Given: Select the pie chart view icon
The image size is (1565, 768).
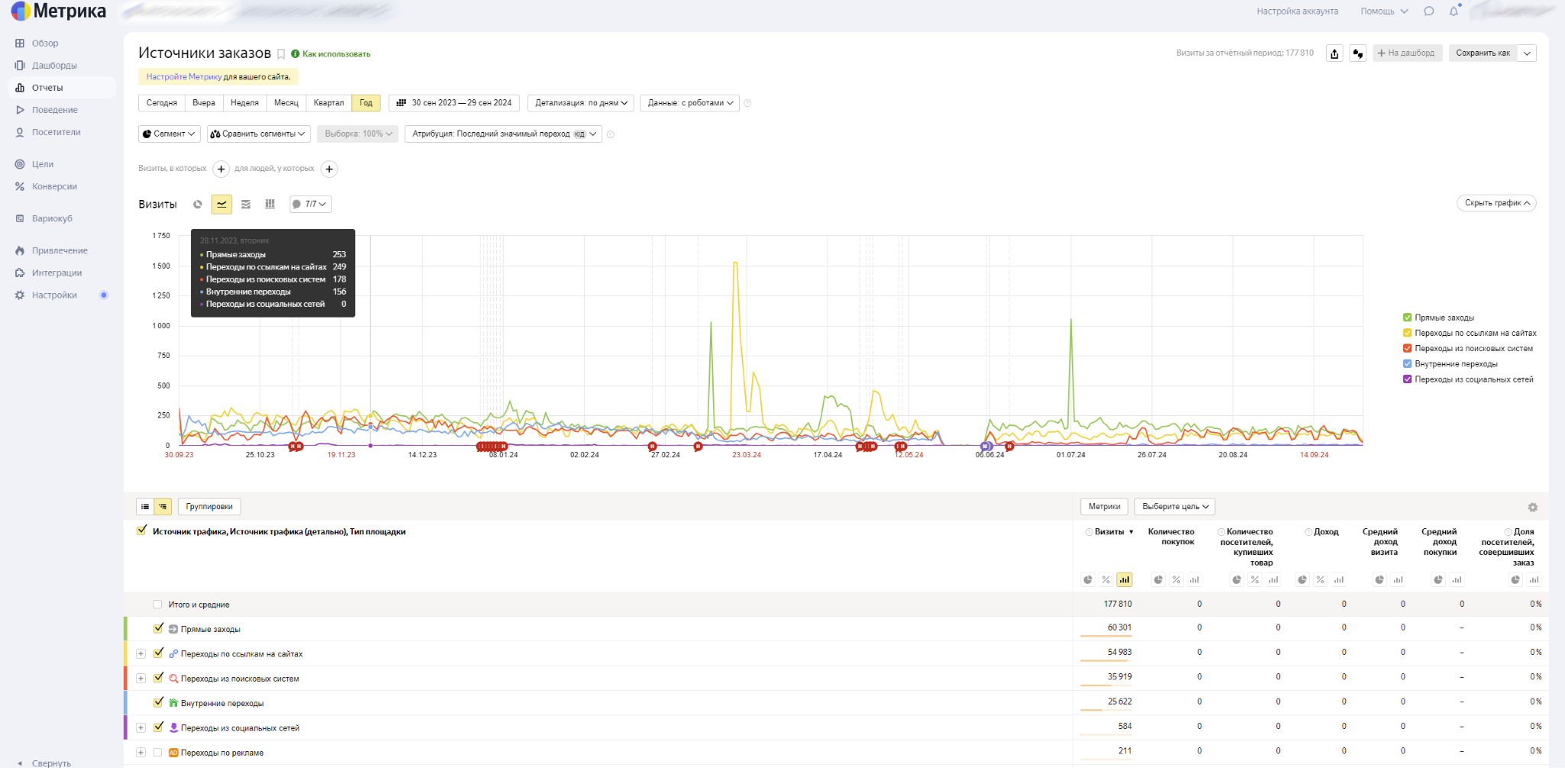Looking at the screenshot, I should click(198, 204).
